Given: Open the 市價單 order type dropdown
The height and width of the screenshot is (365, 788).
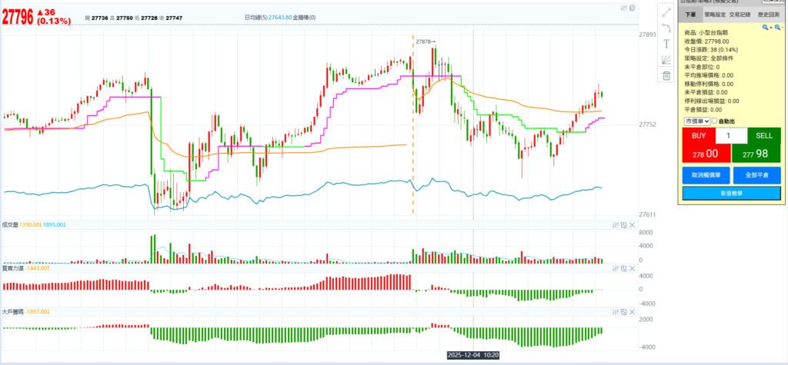Looking at the screenshot, I should point(696,121).
